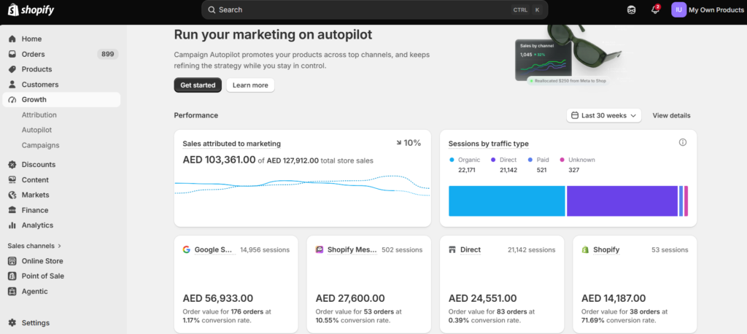The image size is (747, 334).
Task: Click the AED 24,551.00 order value
Action: point(483,298)
